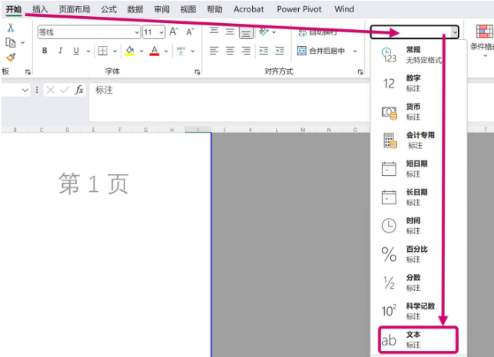Viewport: 494px width, 357px height.
Task: Open the 合并后居中 dropdown arrow
Action: pyautogui.click(x=355, y=51)
